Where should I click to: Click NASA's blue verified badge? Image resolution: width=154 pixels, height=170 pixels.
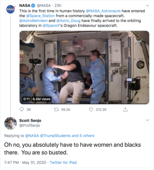[x=33, y=6]
